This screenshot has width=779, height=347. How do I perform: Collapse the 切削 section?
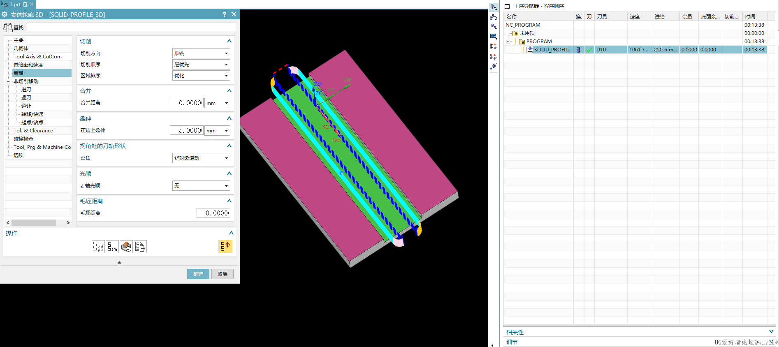pos(229,41)
